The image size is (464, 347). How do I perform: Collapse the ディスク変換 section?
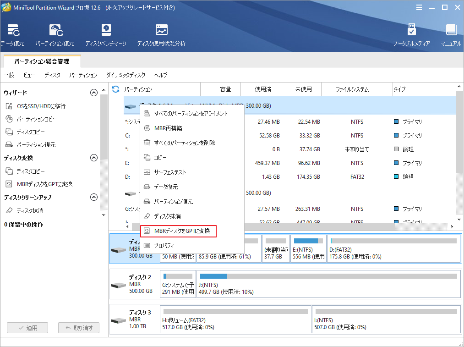[94, 158]
